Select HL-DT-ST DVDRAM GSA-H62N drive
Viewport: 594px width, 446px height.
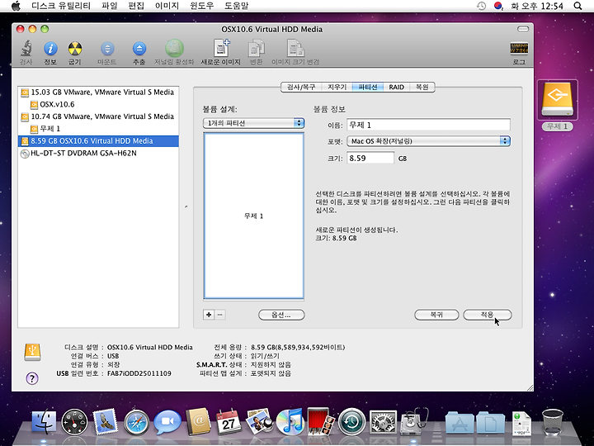[x=98, y=154]
